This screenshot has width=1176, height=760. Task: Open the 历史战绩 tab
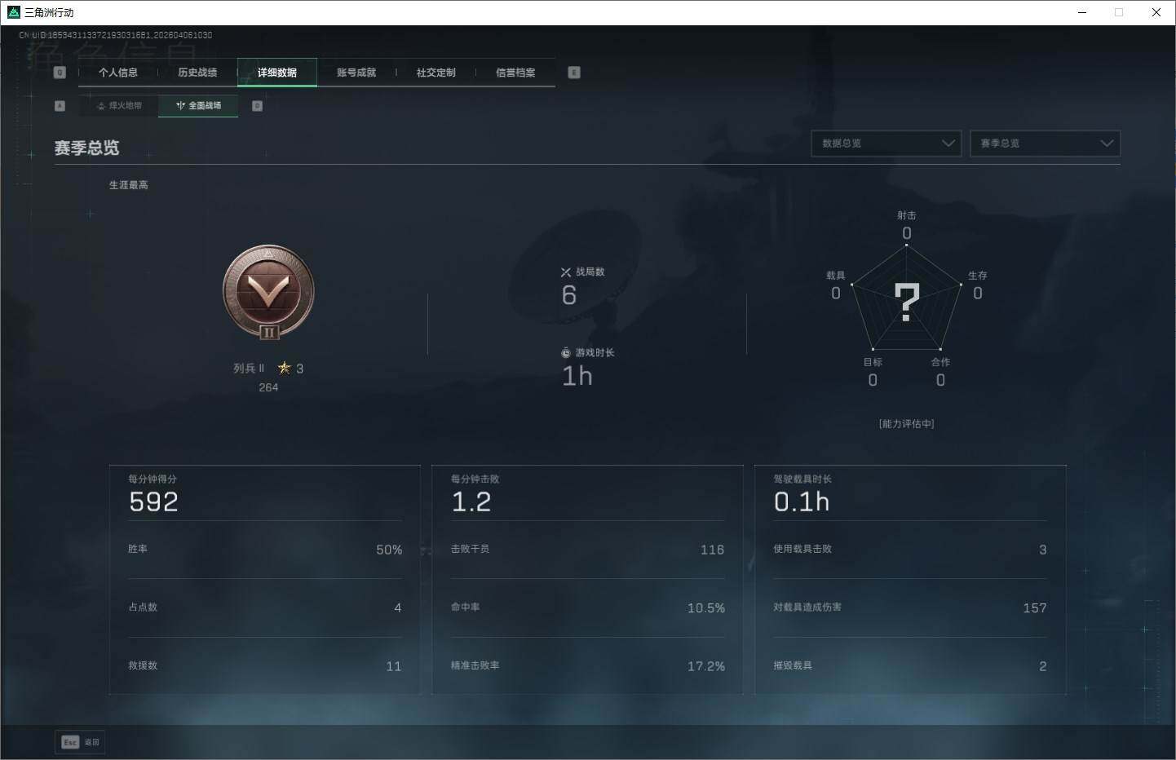click(197, 73)
